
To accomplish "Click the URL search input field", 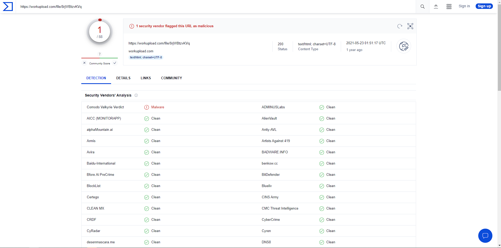I will (x=216, y=7).
